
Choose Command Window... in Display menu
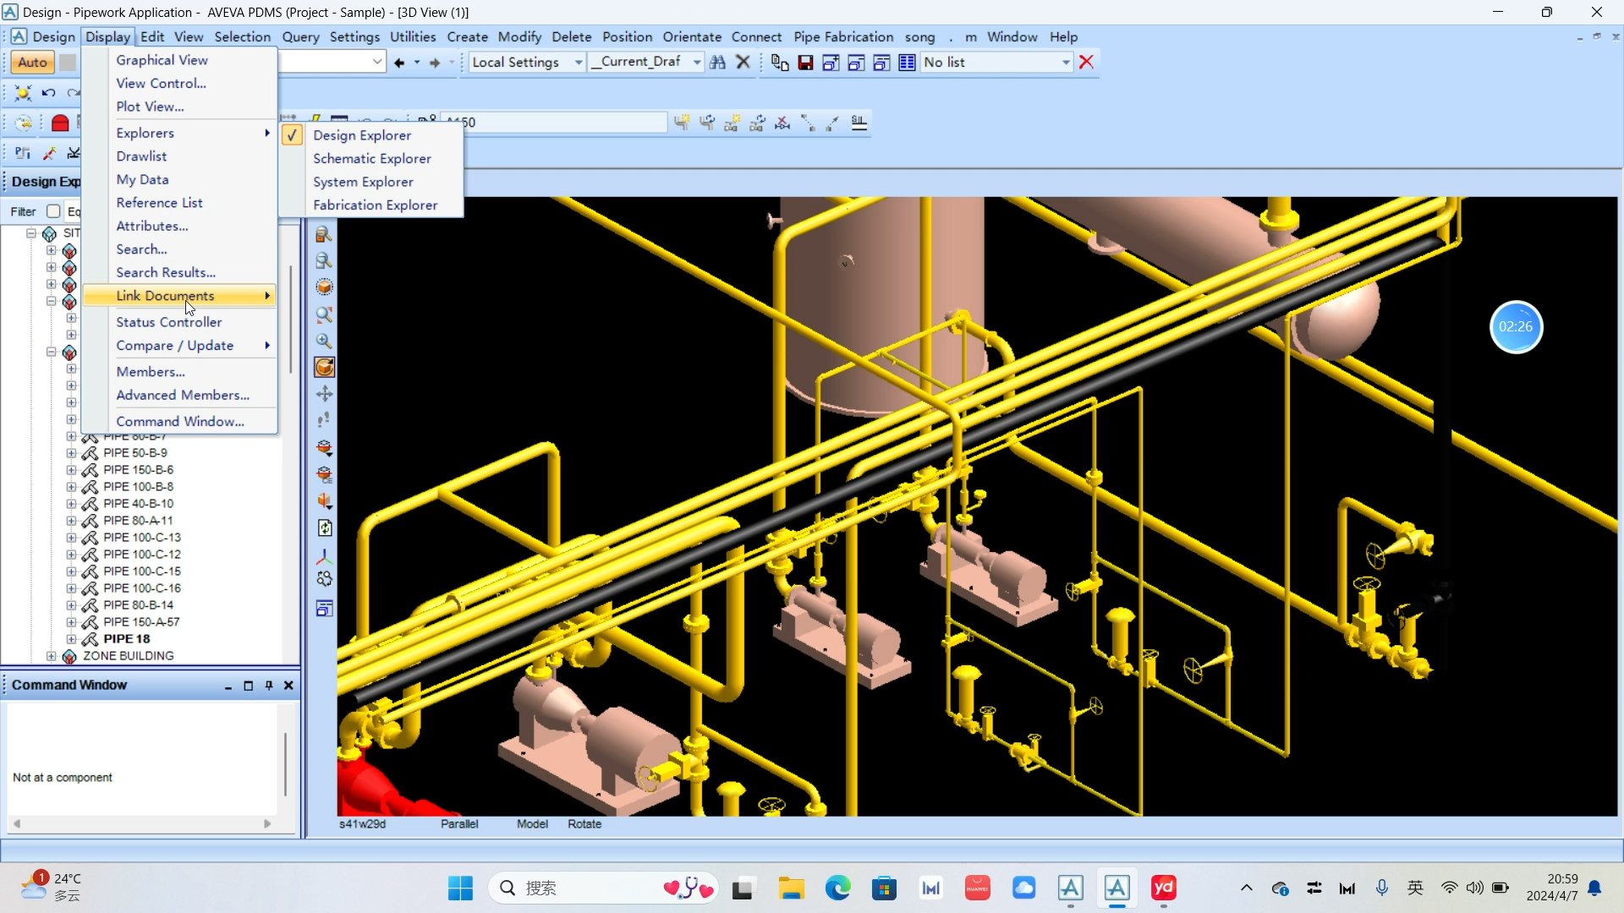pyautogui.click(x=180, y=421)
